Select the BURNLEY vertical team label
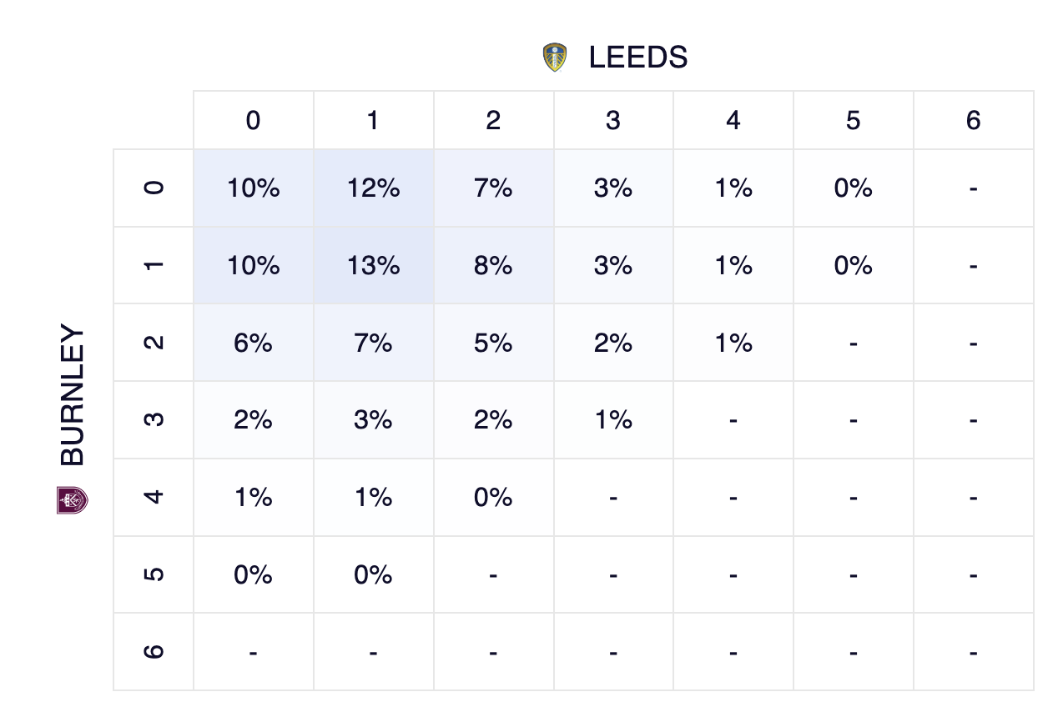The image size is (1063, 717). coord(73,395)
